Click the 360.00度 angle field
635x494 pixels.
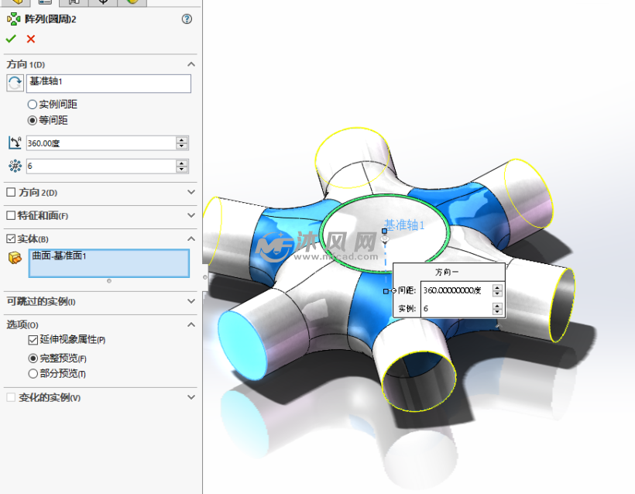click(x=101, y=143)
